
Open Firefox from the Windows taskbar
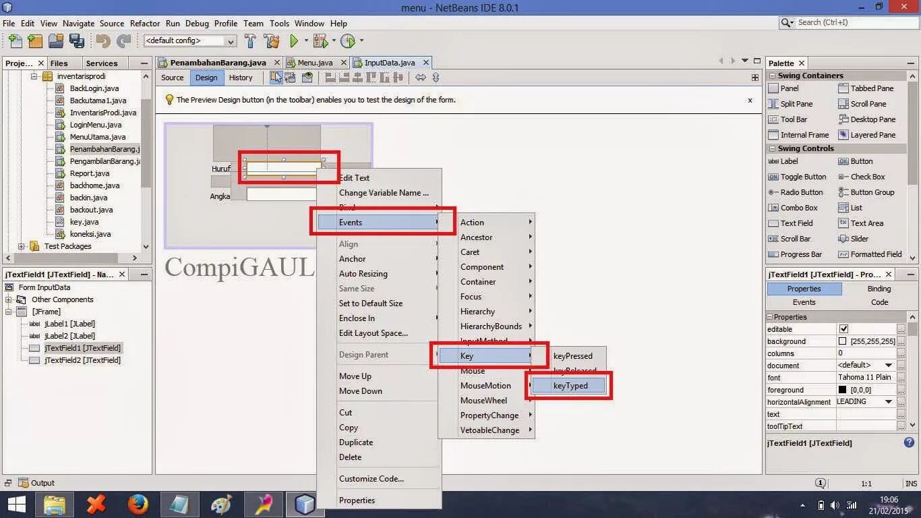138,505
